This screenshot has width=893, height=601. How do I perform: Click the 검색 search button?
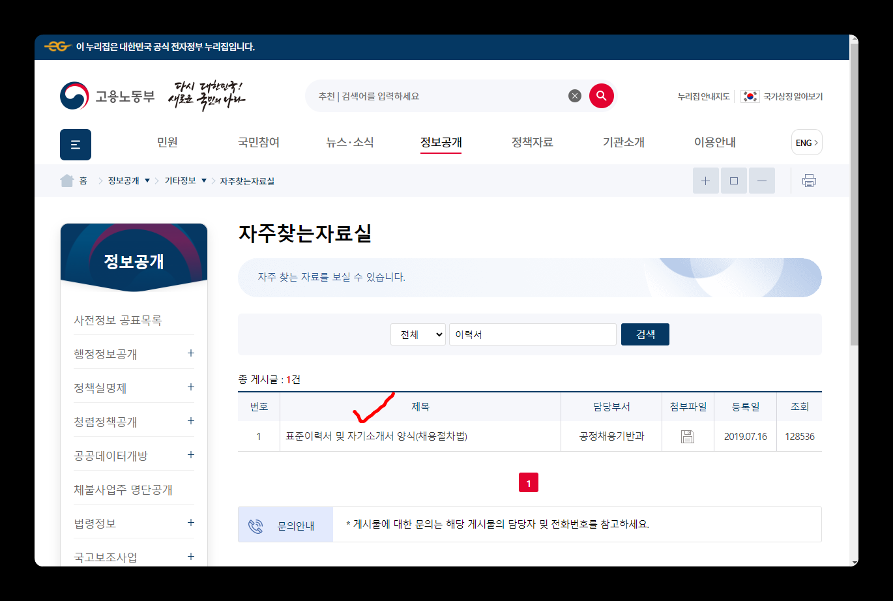(645, 334)
